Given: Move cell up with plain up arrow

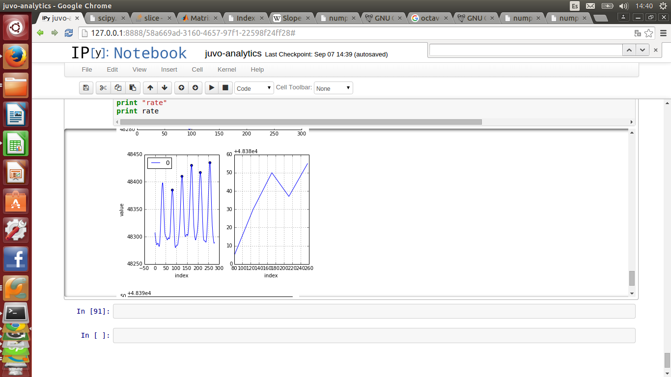Looking at the screenshot, I should pyautogui.click(x=150, y=88).
